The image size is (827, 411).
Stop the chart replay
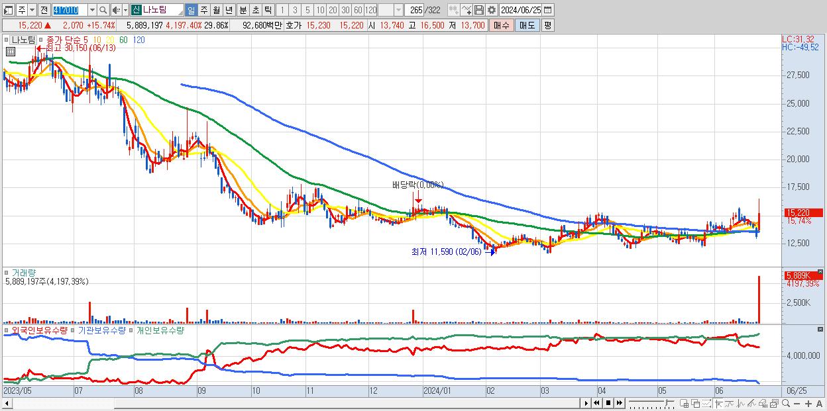coord(608,403)
